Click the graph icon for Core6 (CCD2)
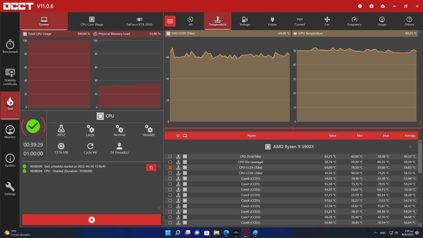This screenshot has width=423, height=238. (x=178, y=212)
